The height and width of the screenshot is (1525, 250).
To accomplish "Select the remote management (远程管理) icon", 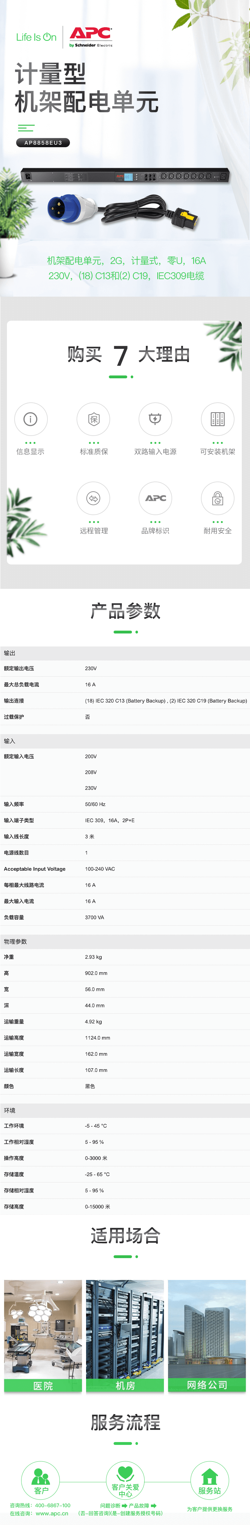I will pyautogui.click(x=94, y=499).
